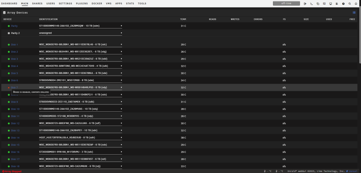Screen dimensions: 361x173
Task: Open the Feedback speech-bubble icon
Action: [324, 4]
